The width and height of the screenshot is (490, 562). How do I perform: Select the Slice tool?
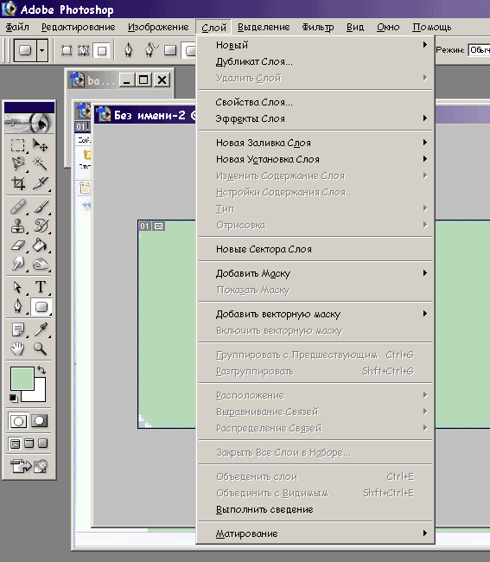(40, 182)
